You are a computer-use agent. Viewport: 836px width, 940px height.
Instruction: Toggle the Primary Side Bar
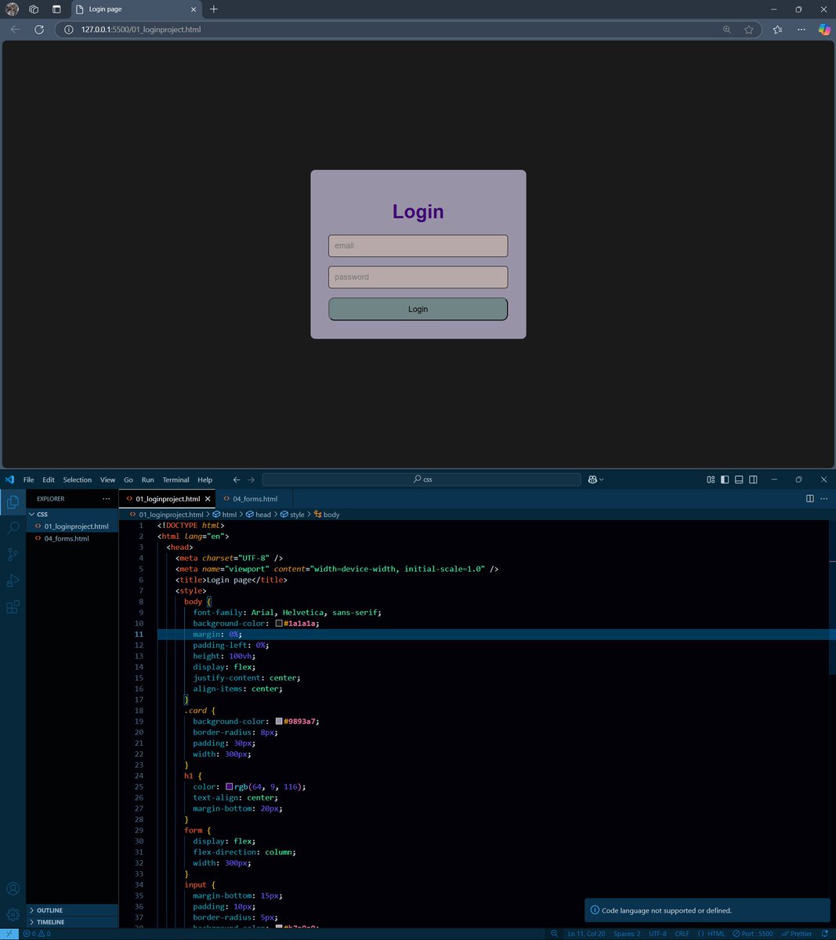[725, 479]
